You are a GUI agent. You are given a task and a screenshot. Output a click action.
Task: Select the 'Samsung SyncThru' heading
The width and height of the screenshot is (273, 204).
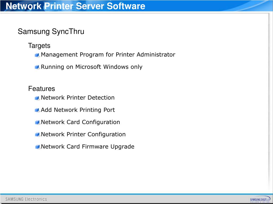click(51, 32)
